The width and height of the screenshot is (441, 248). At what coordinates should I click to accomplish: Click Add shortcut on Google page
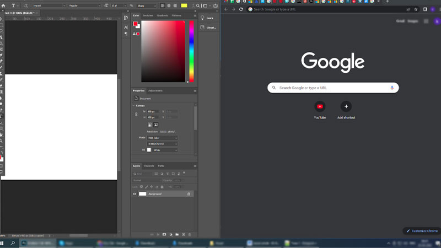tap(346, 110)
